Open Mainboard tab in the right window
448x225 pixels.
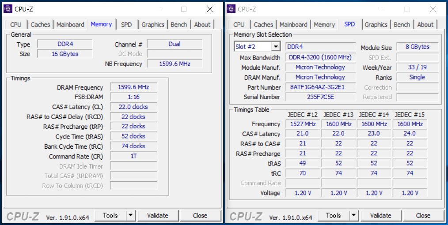point(293,25)
